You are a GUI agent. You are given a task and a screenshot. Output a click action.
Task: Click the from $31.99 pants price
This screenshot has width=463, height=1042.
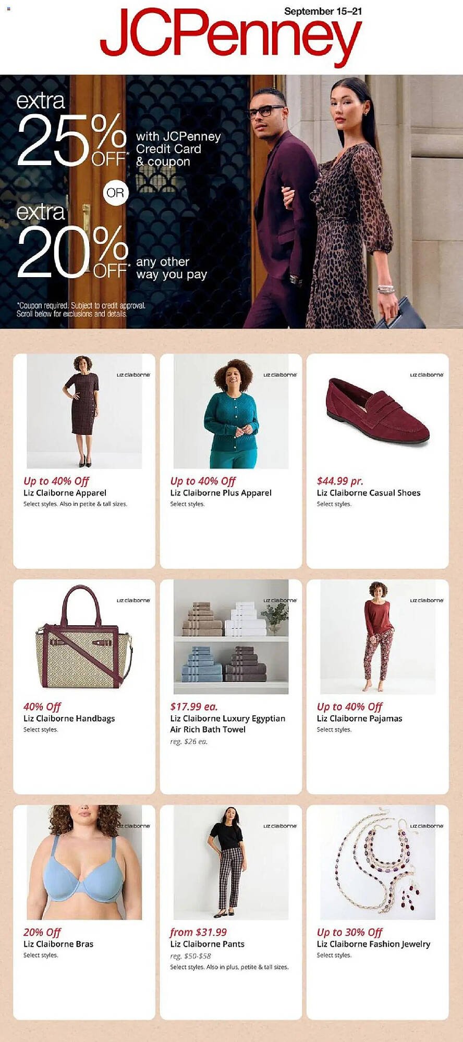pyautogui.click(x=198, y=932)
